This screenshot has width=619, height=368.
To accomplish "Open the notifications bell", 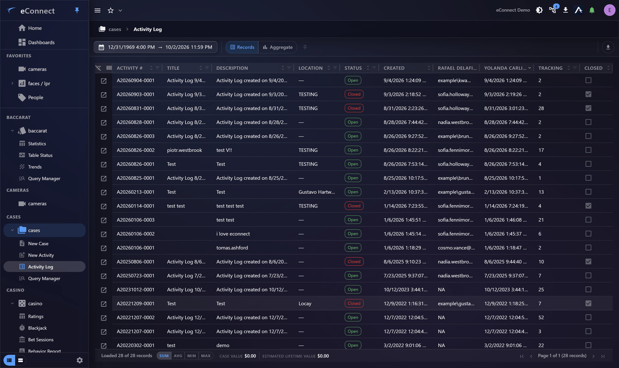I will coord(592,10).
